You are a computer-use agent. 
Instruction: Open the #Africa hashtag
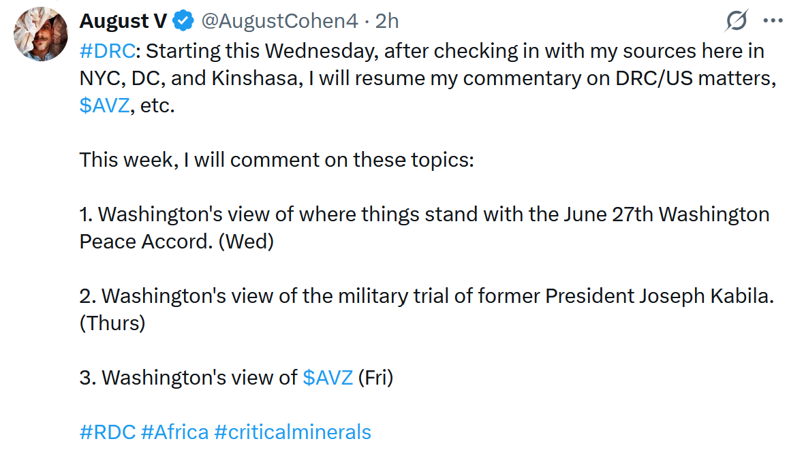tap(174, 432)
